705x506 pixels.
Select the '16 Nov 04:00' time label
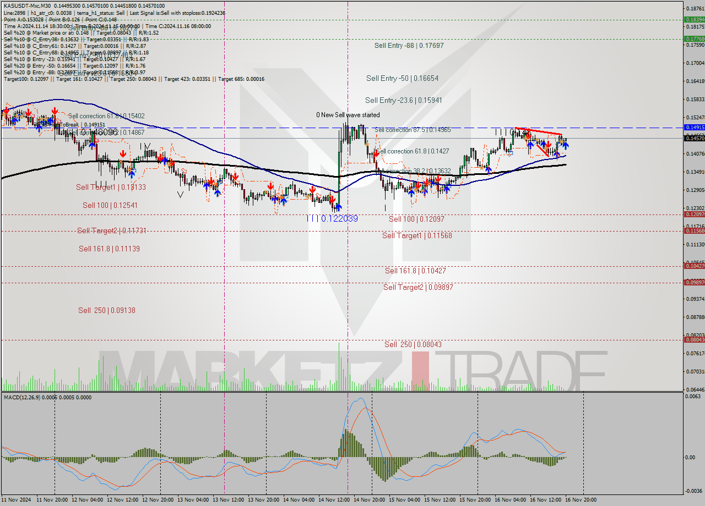(510, 500)
